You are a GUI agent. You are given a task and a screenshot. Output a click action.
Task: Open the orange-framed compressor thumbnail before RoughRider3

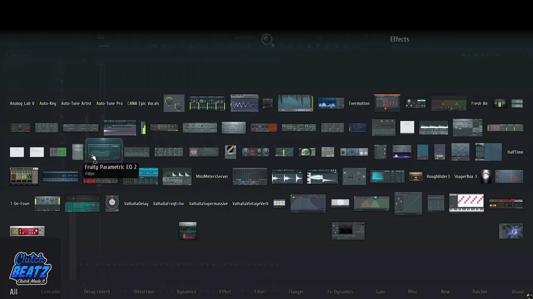point(416,176)
